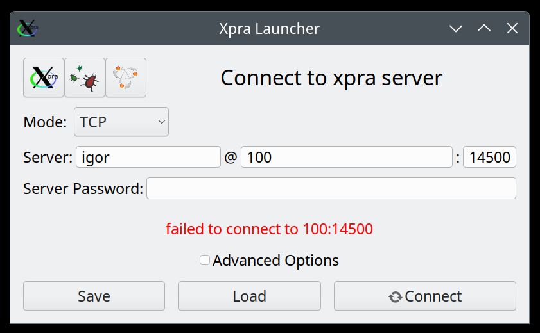Open the Xpra about icon button
The image size is (540, 333).
coord(44,77)
